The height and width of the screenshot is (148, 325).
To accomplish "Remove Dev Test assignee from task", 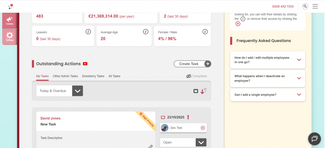I will click(x=203, y=128).
